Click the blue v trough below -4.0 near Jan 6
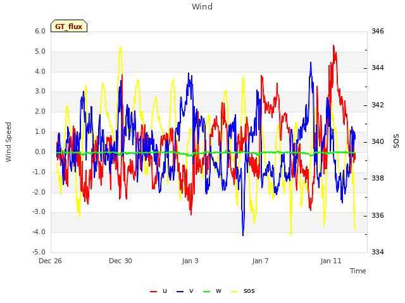 [x=243, y=235]
